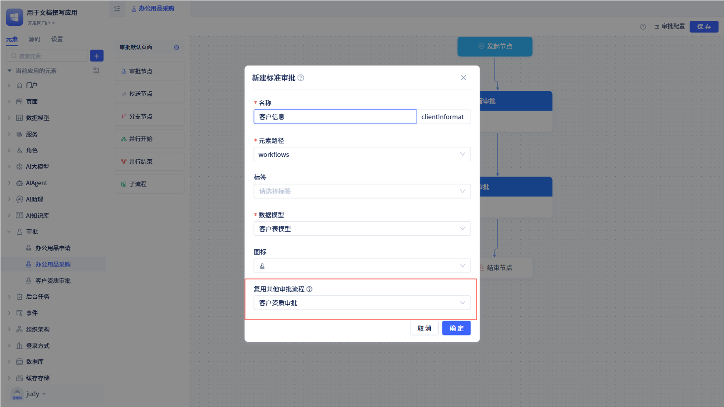Collapse the 审批 tree node

[x=9, y=232]
